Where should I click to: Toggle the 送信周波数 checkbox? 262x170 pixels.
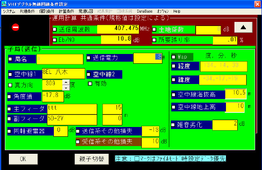pos(55,30)
